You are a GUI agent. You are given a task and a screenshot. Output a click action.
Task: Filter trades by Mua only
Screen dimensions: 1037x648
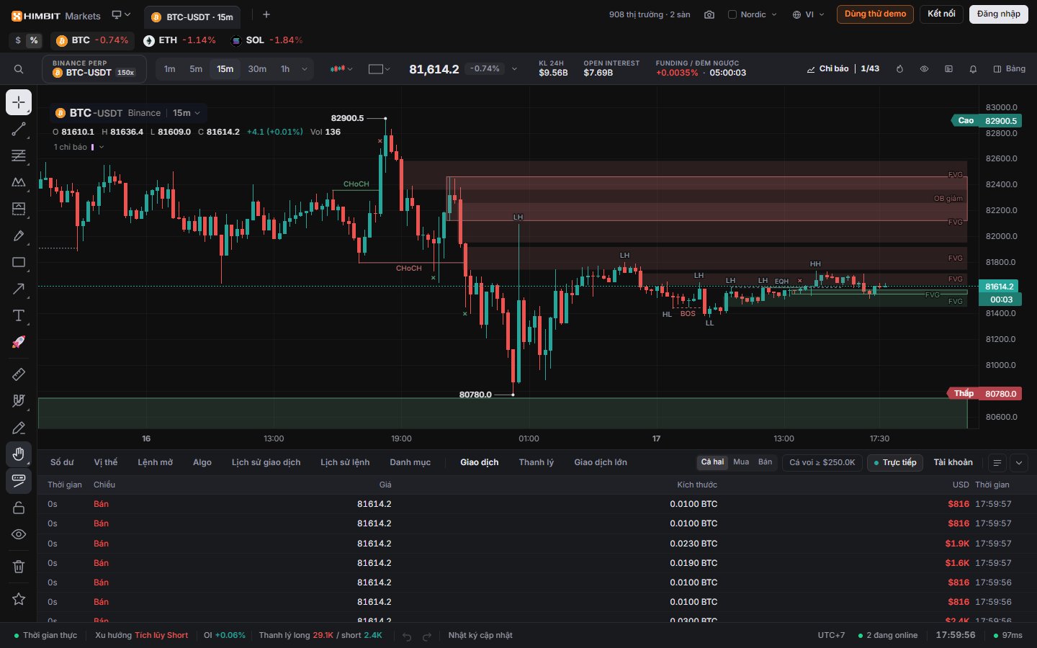coord(741,462)
